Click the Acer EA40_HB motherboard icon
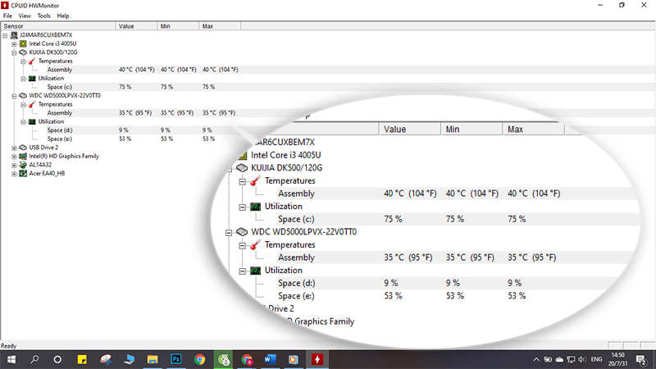The image size is (656, 369). pos(23,173)
